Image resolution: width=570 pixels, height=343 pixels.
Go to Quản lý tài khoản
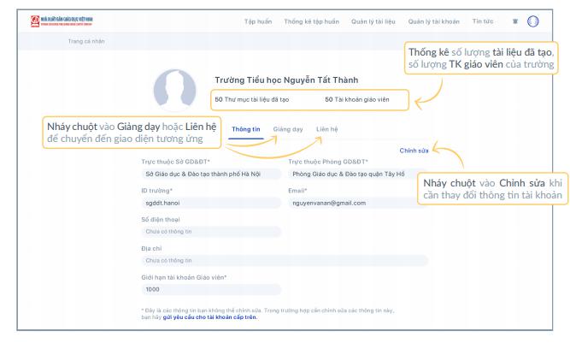tap(433, 21)
